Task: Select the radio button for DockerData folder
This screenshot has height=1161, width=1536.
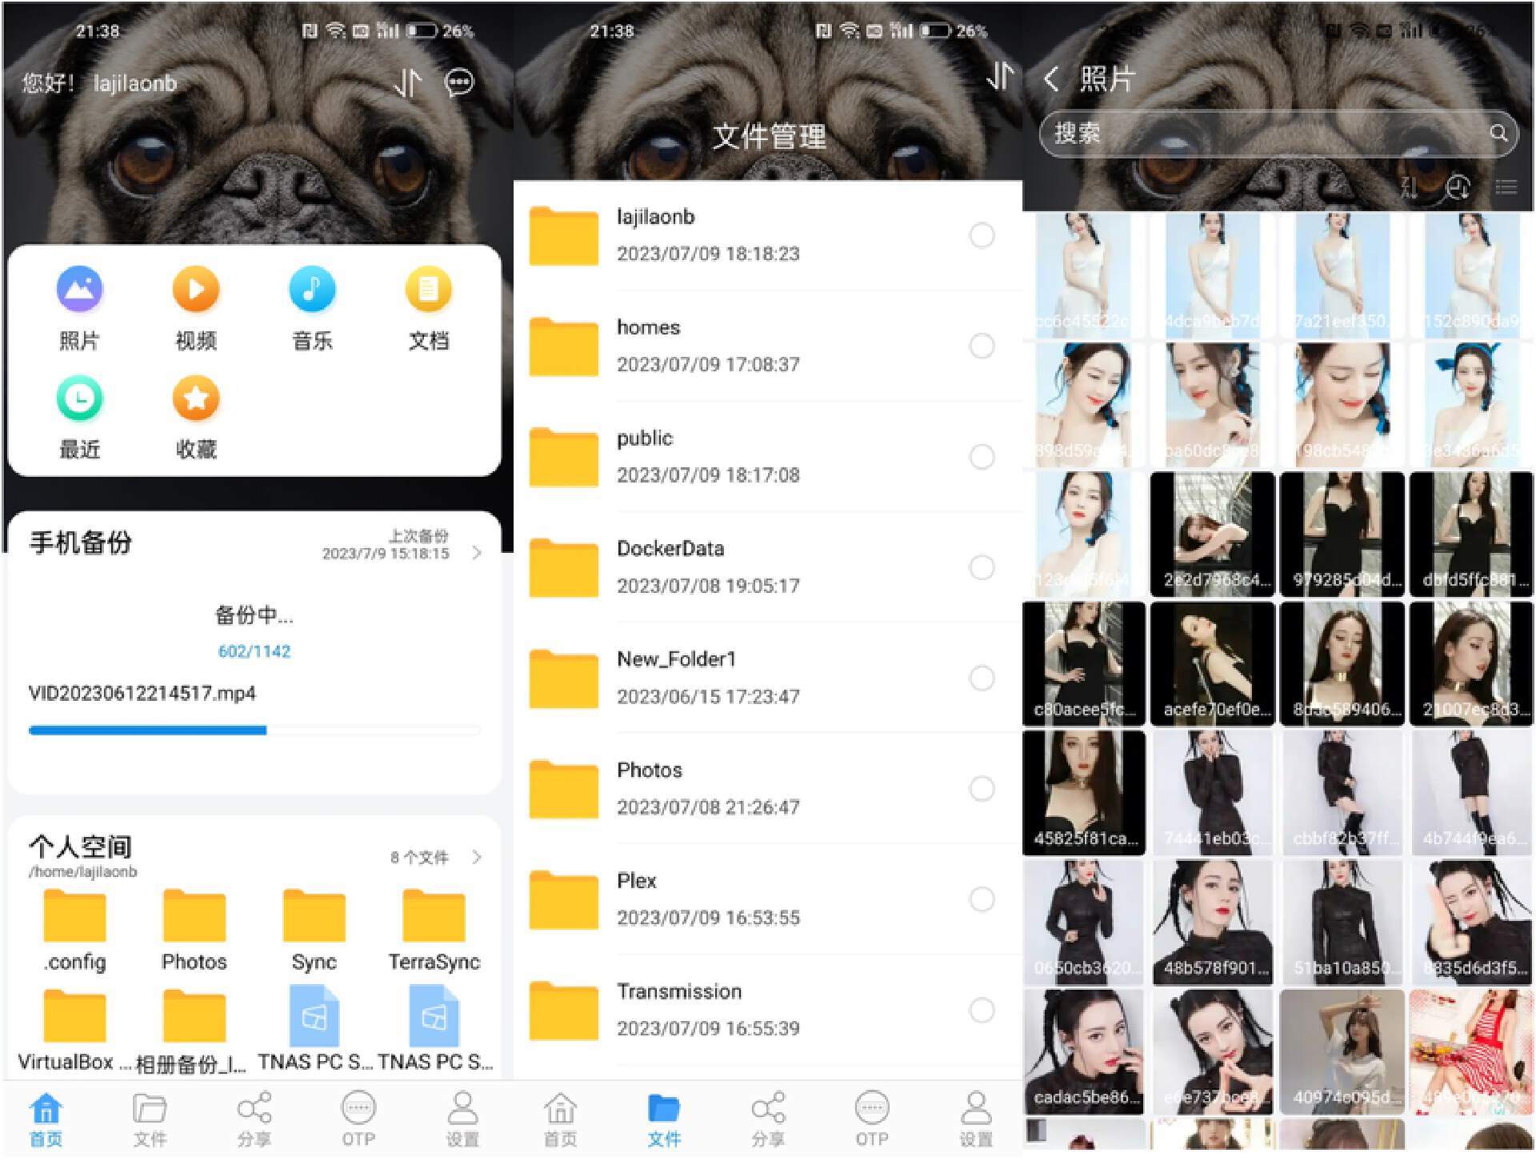Action: tap(982, 568)
